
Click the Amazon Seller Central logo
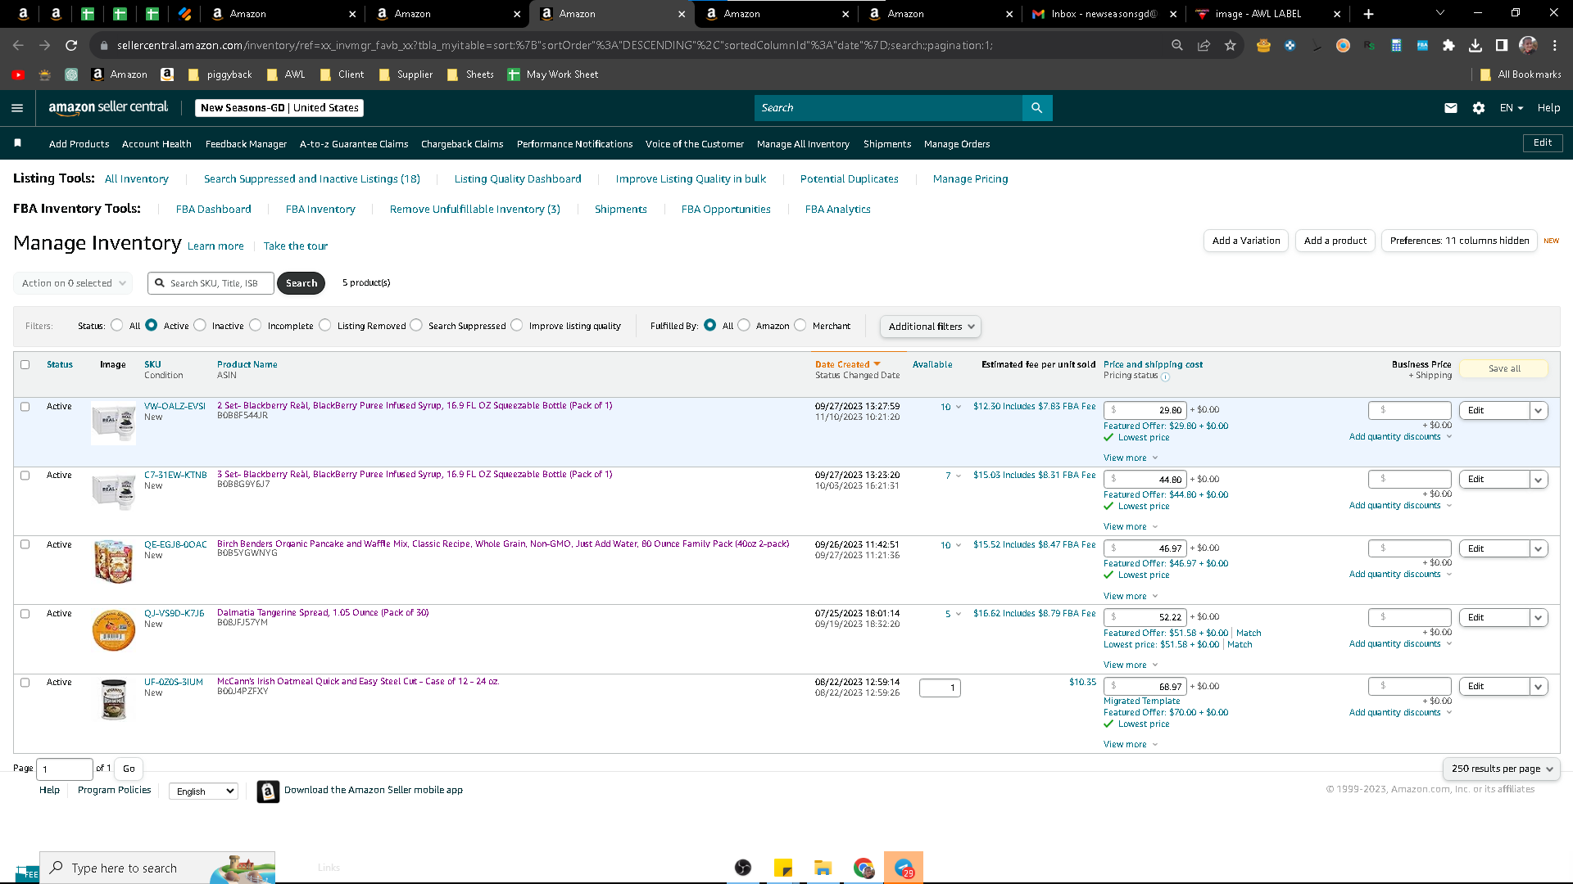point(108,107)
